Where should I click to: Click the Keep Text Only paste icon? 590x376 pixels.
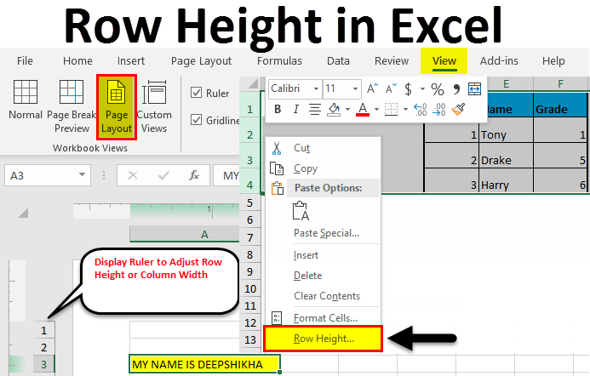pos(301,211)
